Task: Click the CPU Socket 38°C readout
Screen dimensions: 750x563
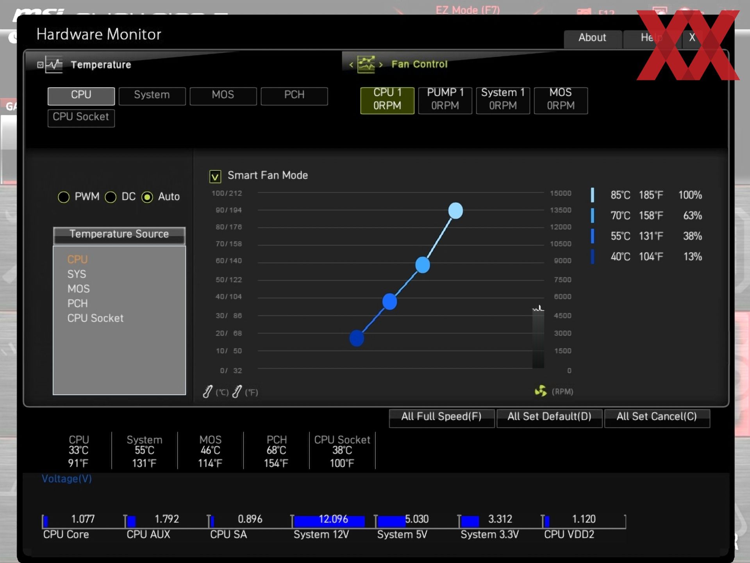Action: click(342, 452)
